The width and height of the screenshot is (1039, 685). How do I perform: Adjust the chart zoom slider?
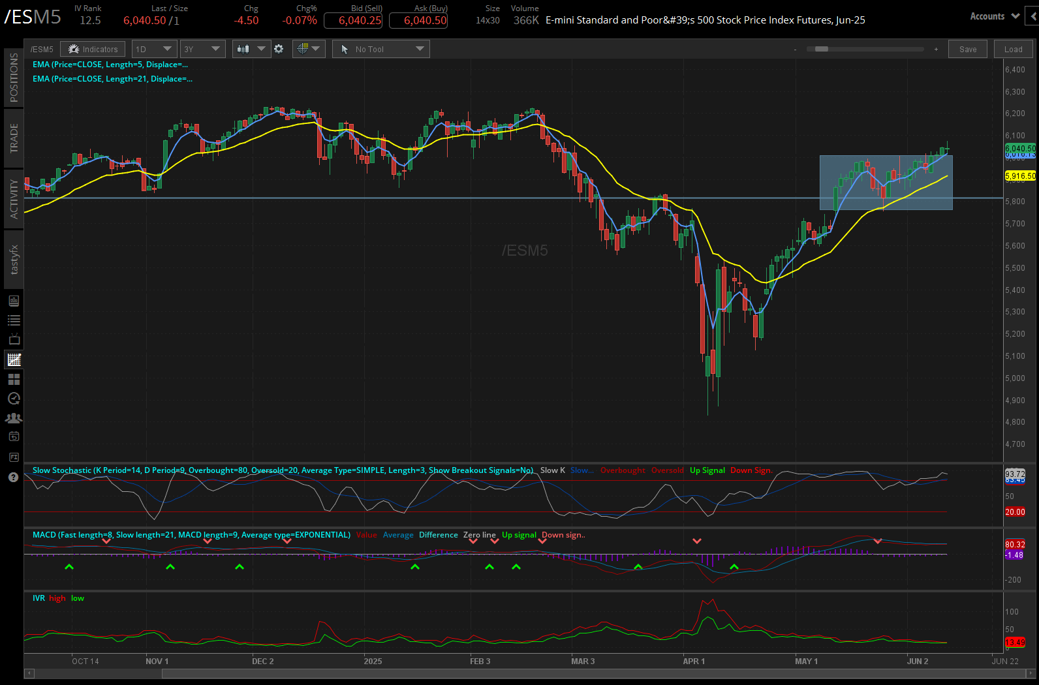[822, 49]
